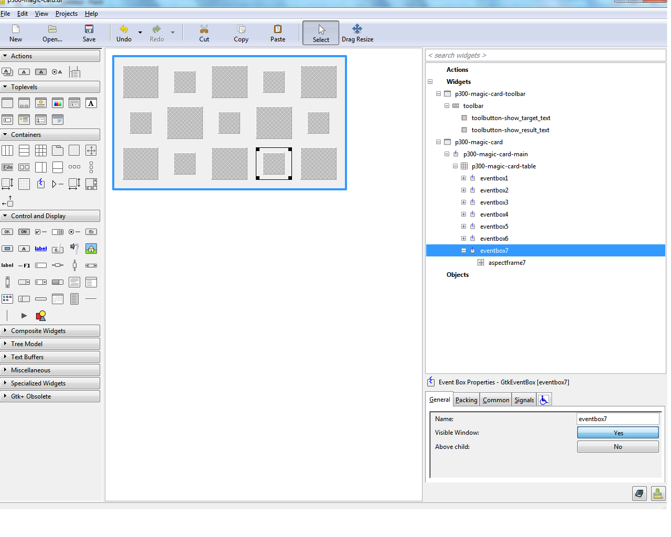Select the Event Box icon in Containers
This screenshot has width=671, height=537.
pos(41,184)
